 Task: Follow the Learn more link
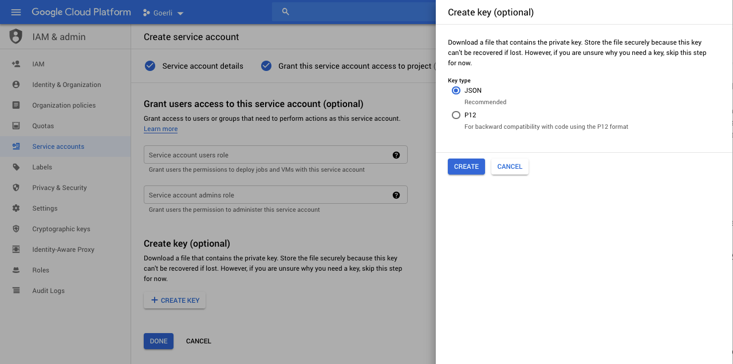coord(160,129)
